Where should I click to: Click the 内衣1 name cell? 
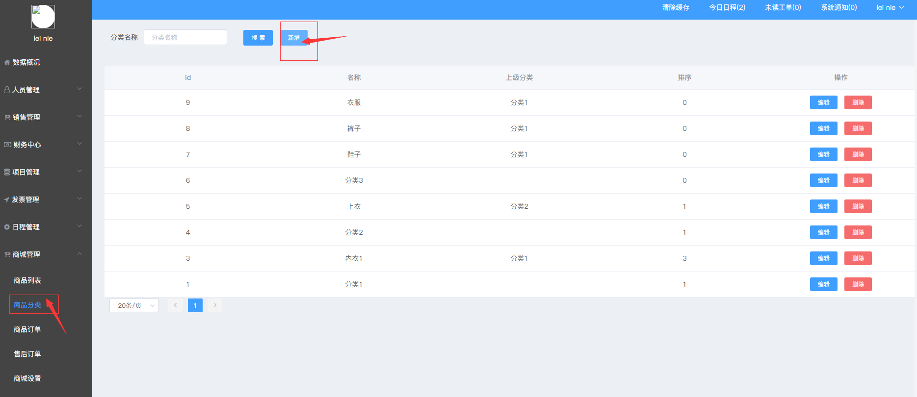(354, 258)
